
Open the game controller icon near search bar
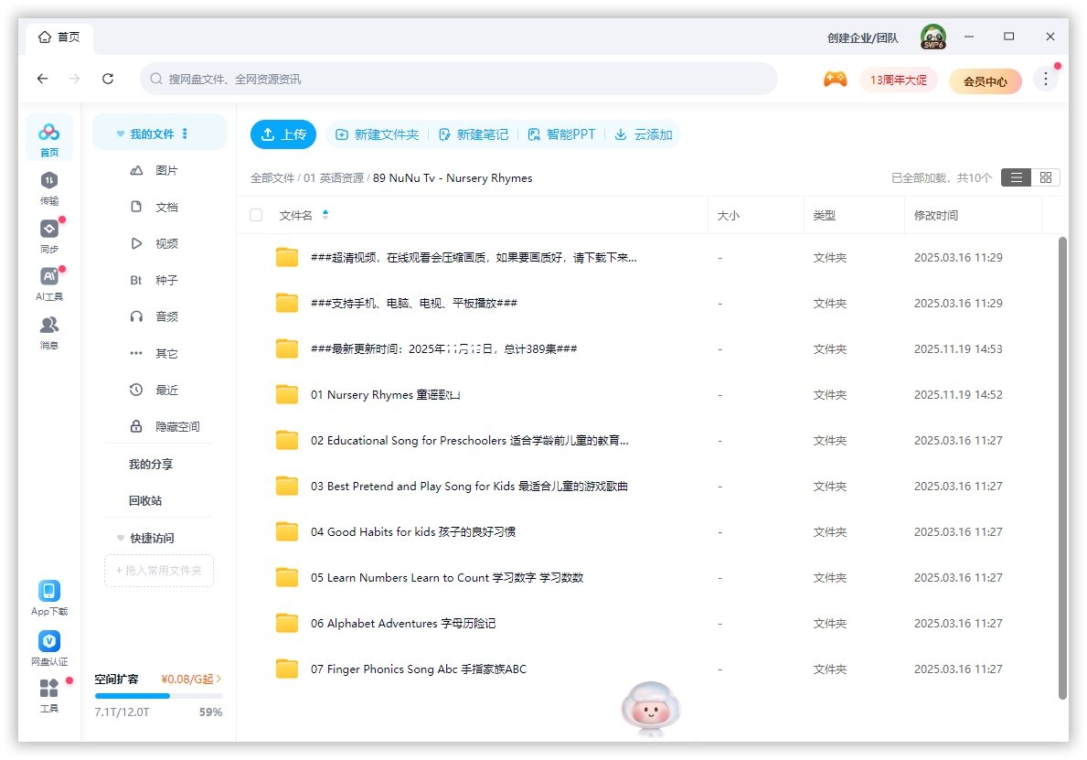point(835,80)
